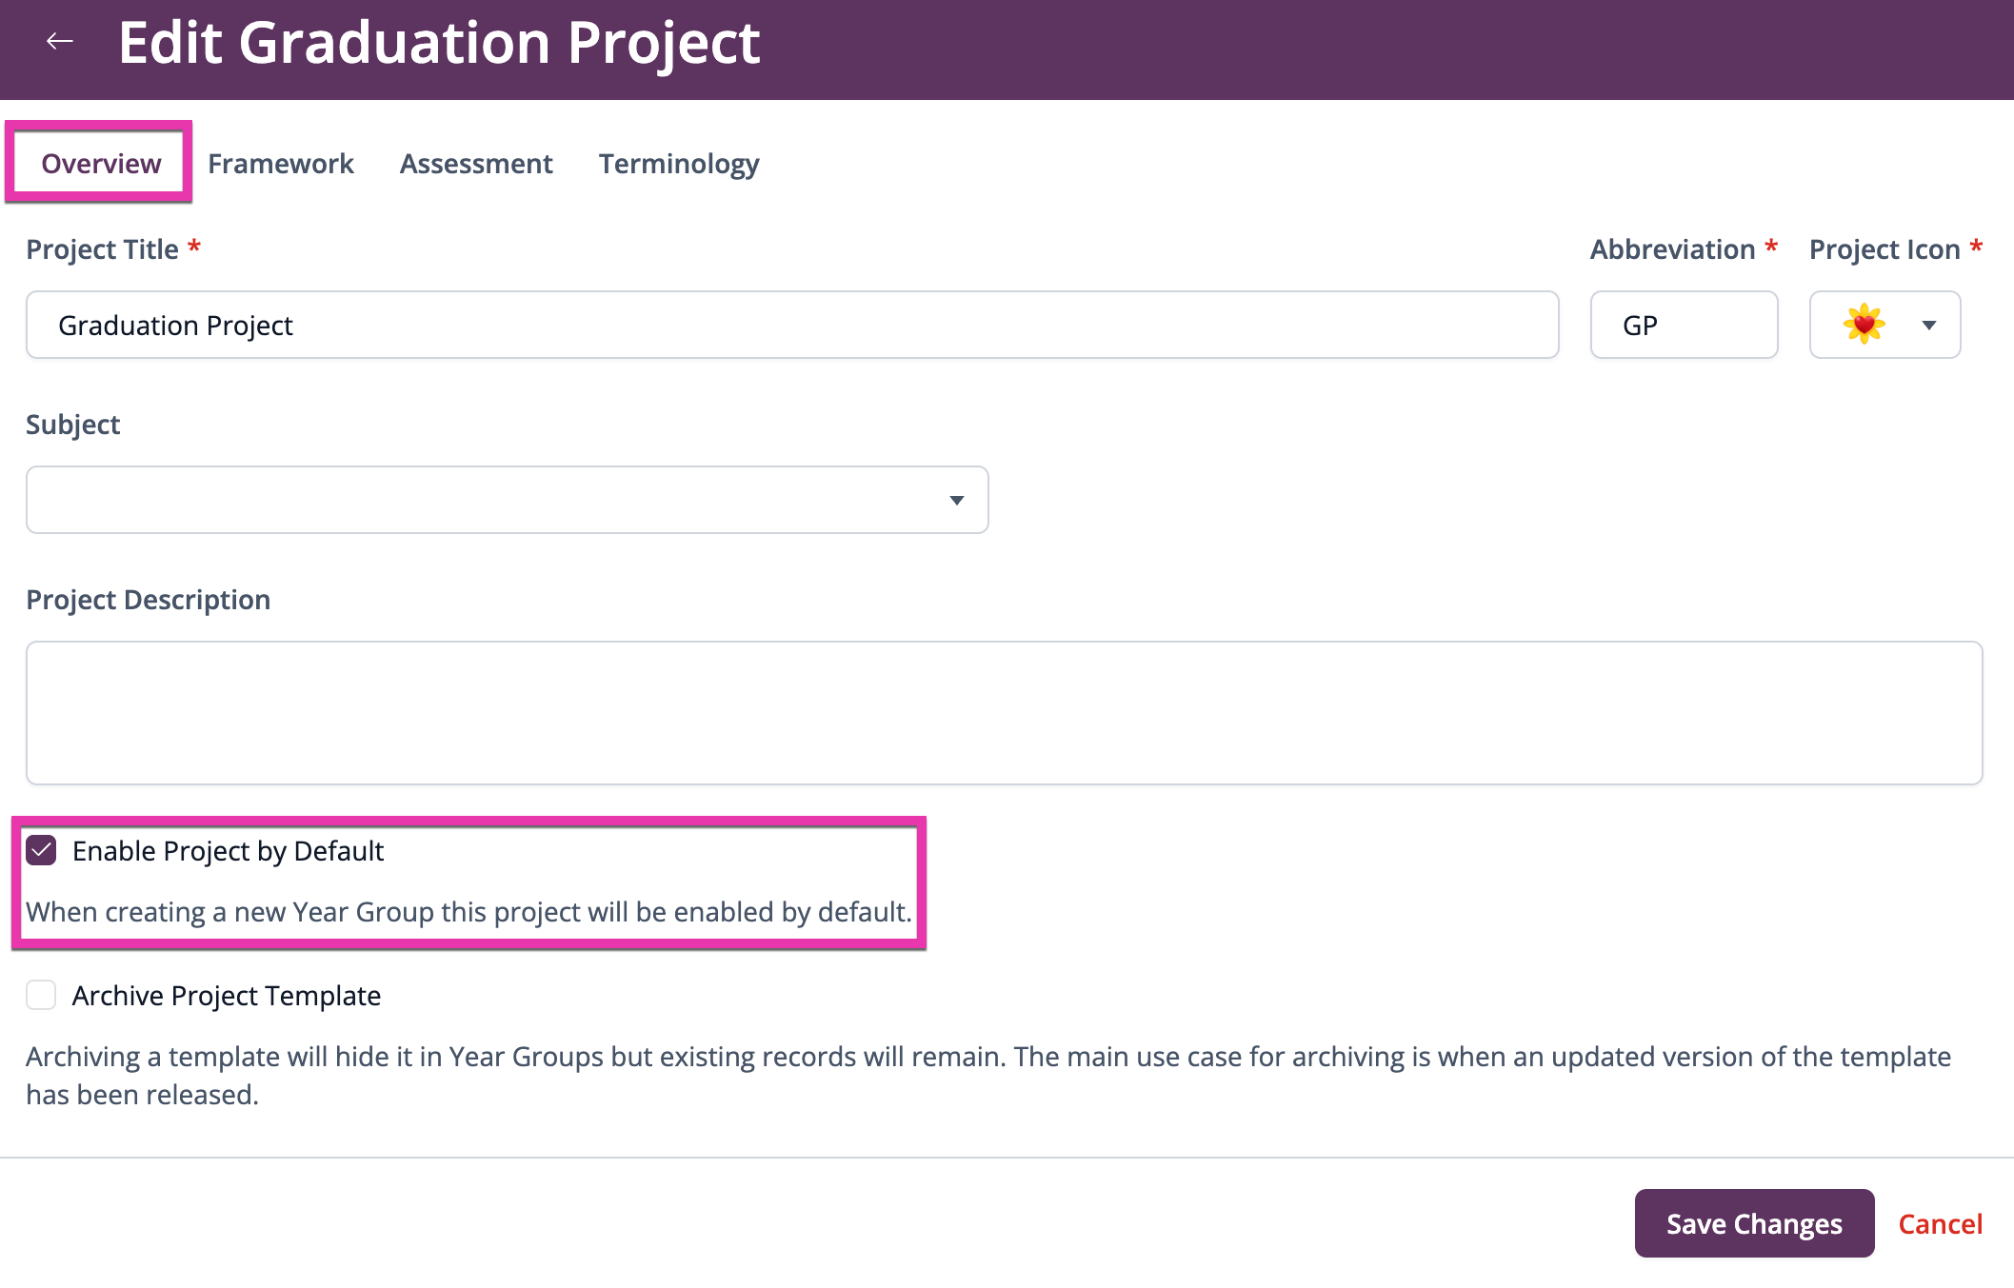The image size is (2014, 1288).
Task: Click the Archive Project Template label text
Action: pos(227,996)
